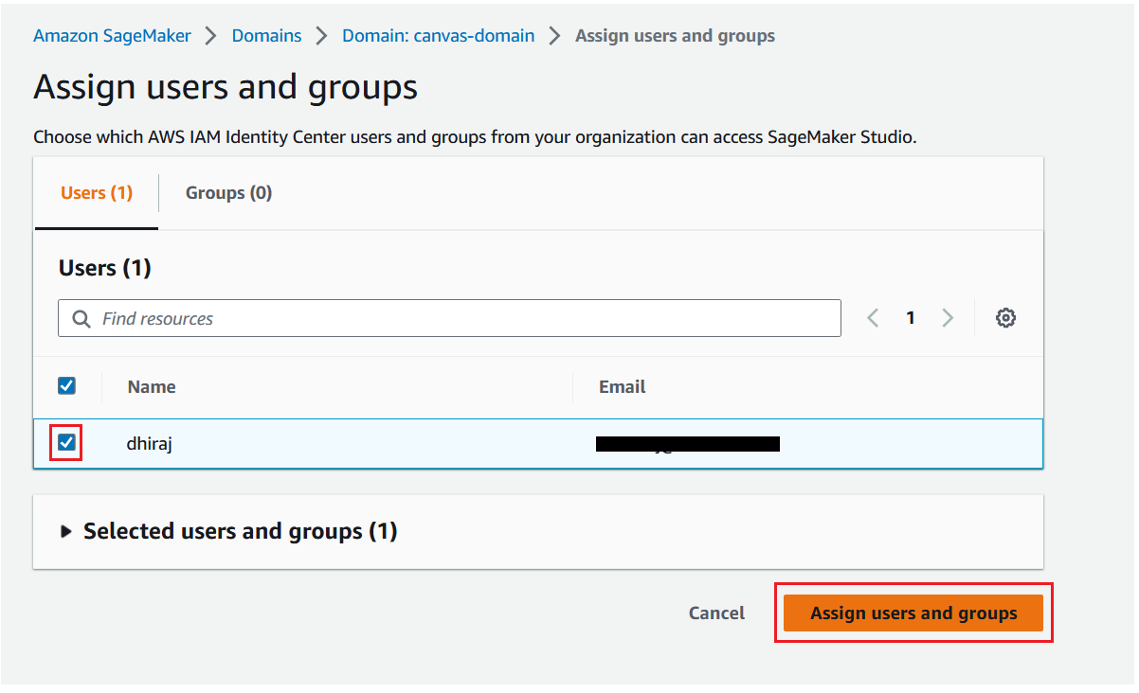Image resolution: width=1139 pixels, height=693 pixels.
Task: Focus the Find resources search field
Action: [x=464, y=319]
